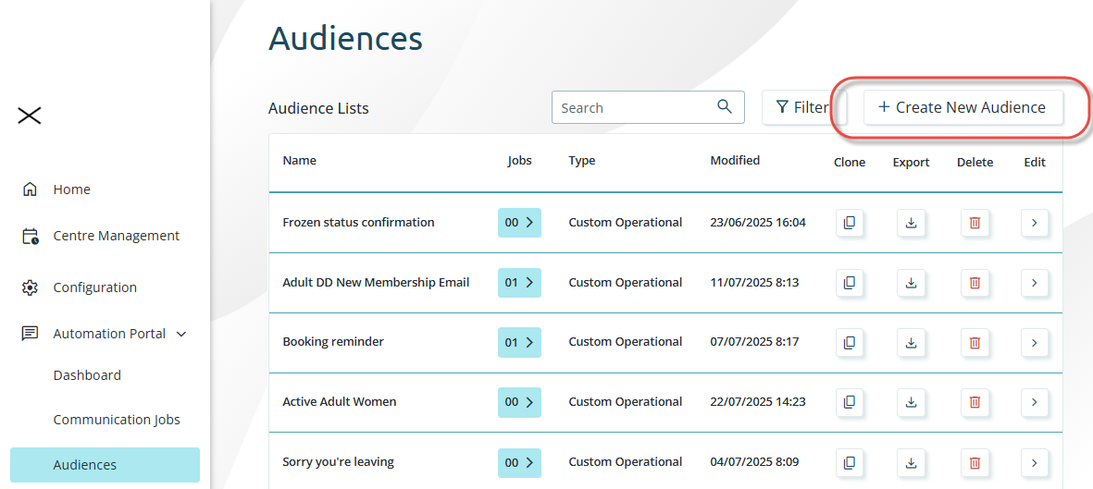Close the sidebar with the X icon
Viewport: 1093px width, 489px height.
(x=30, y=116)
